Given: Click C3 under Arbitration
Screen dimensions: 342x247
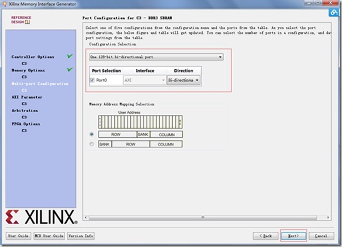Looking at the screenshot, I should click(x=24, y=117).
